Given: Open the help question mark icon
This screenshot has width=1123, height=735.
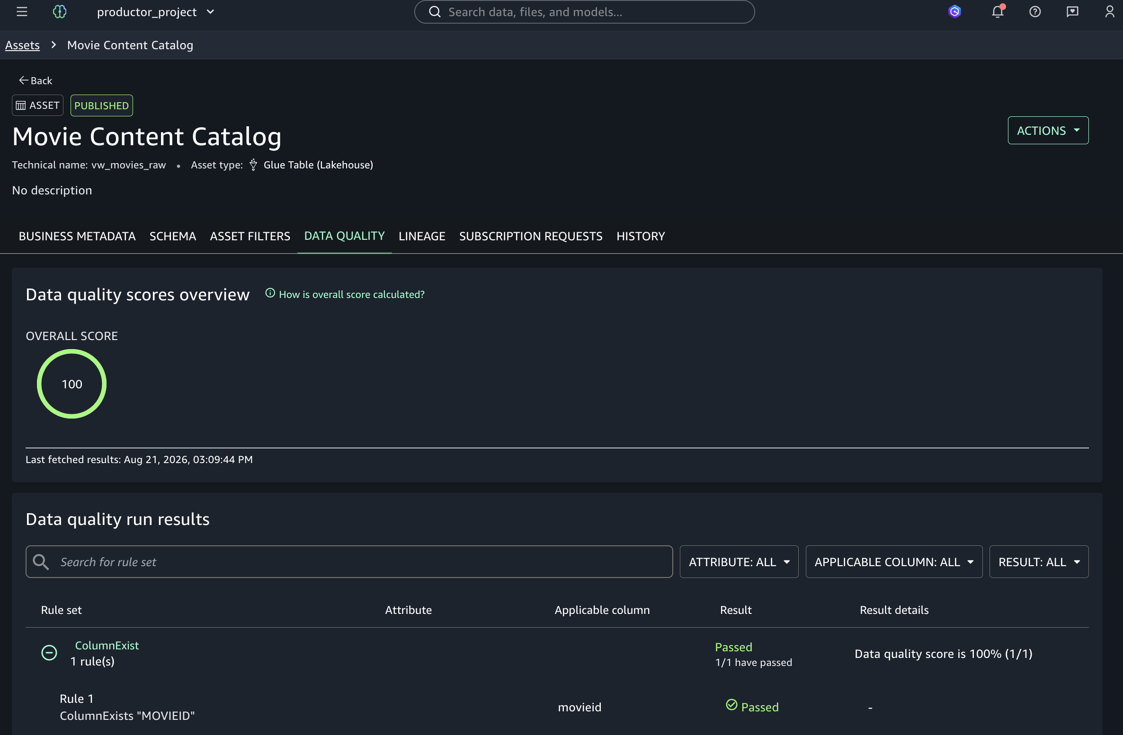Looking at the screenshot, I should click(x=1035, y=12).
